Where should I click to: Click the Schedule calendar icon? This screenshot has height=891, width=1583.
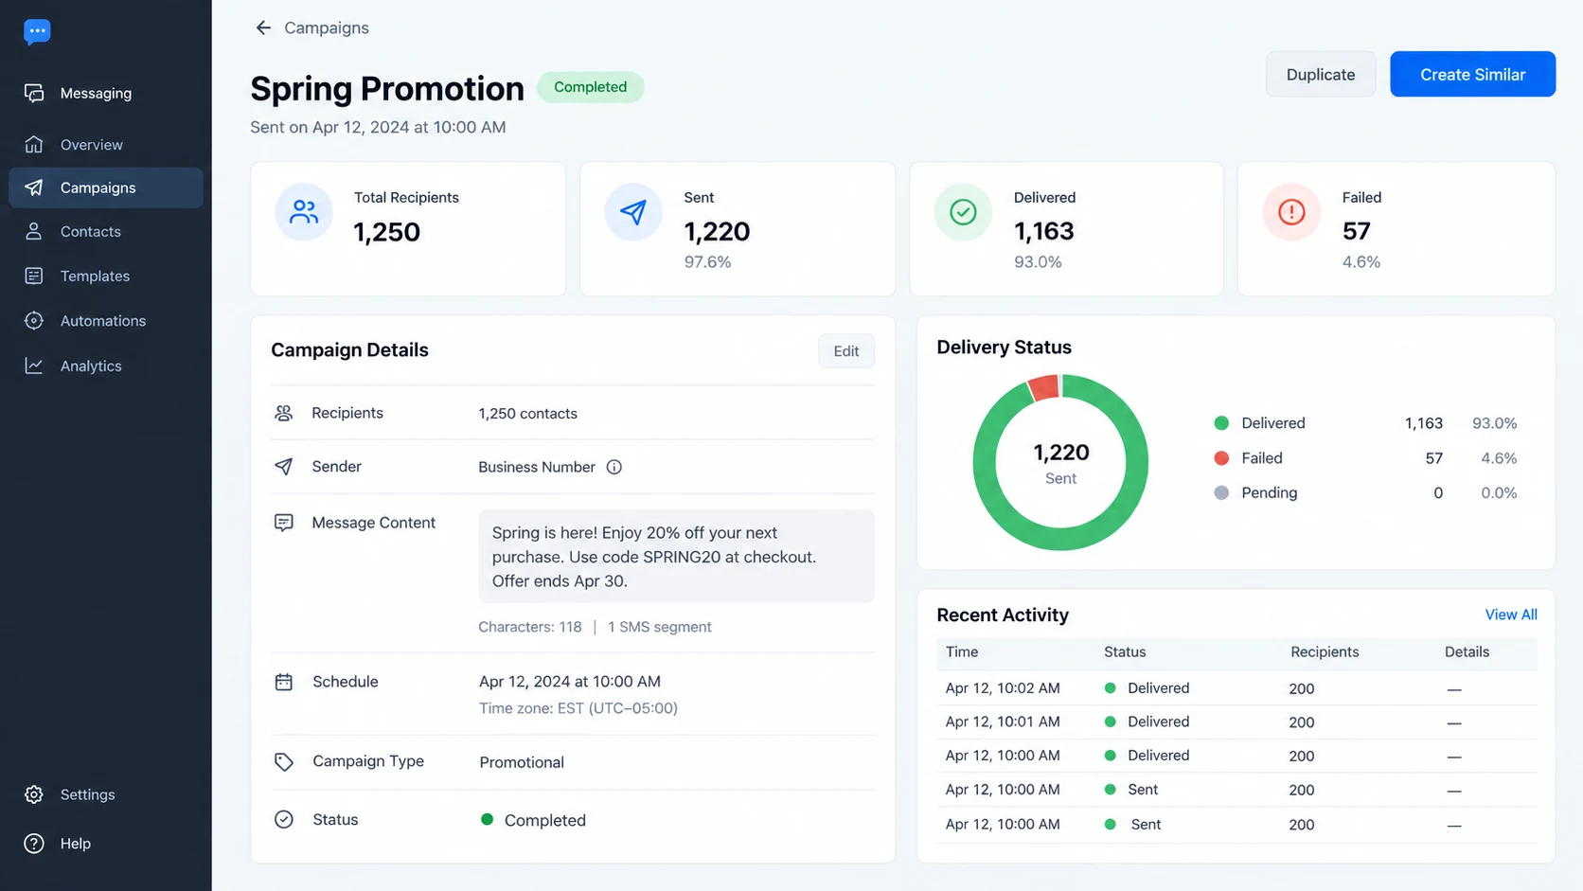point(283,682)
